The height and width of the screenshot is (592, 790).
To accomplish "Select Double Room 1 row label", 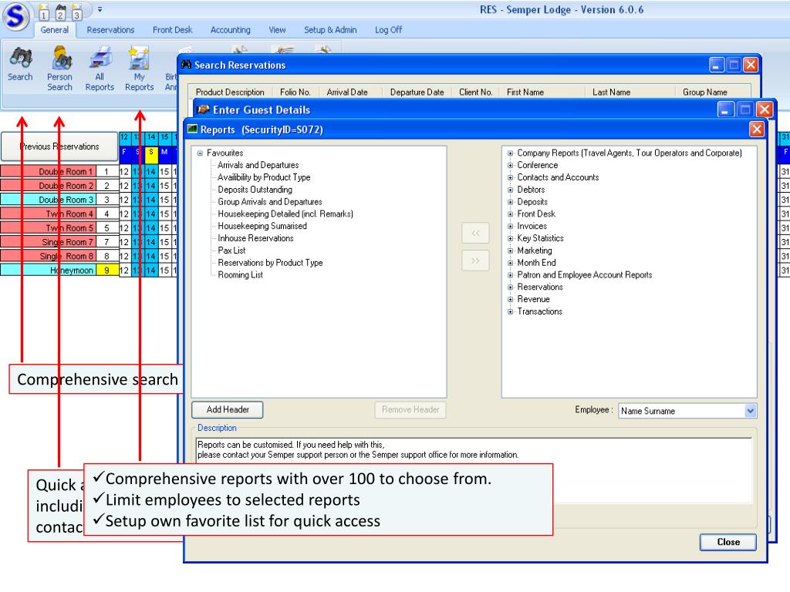I will tap(48, 172).
